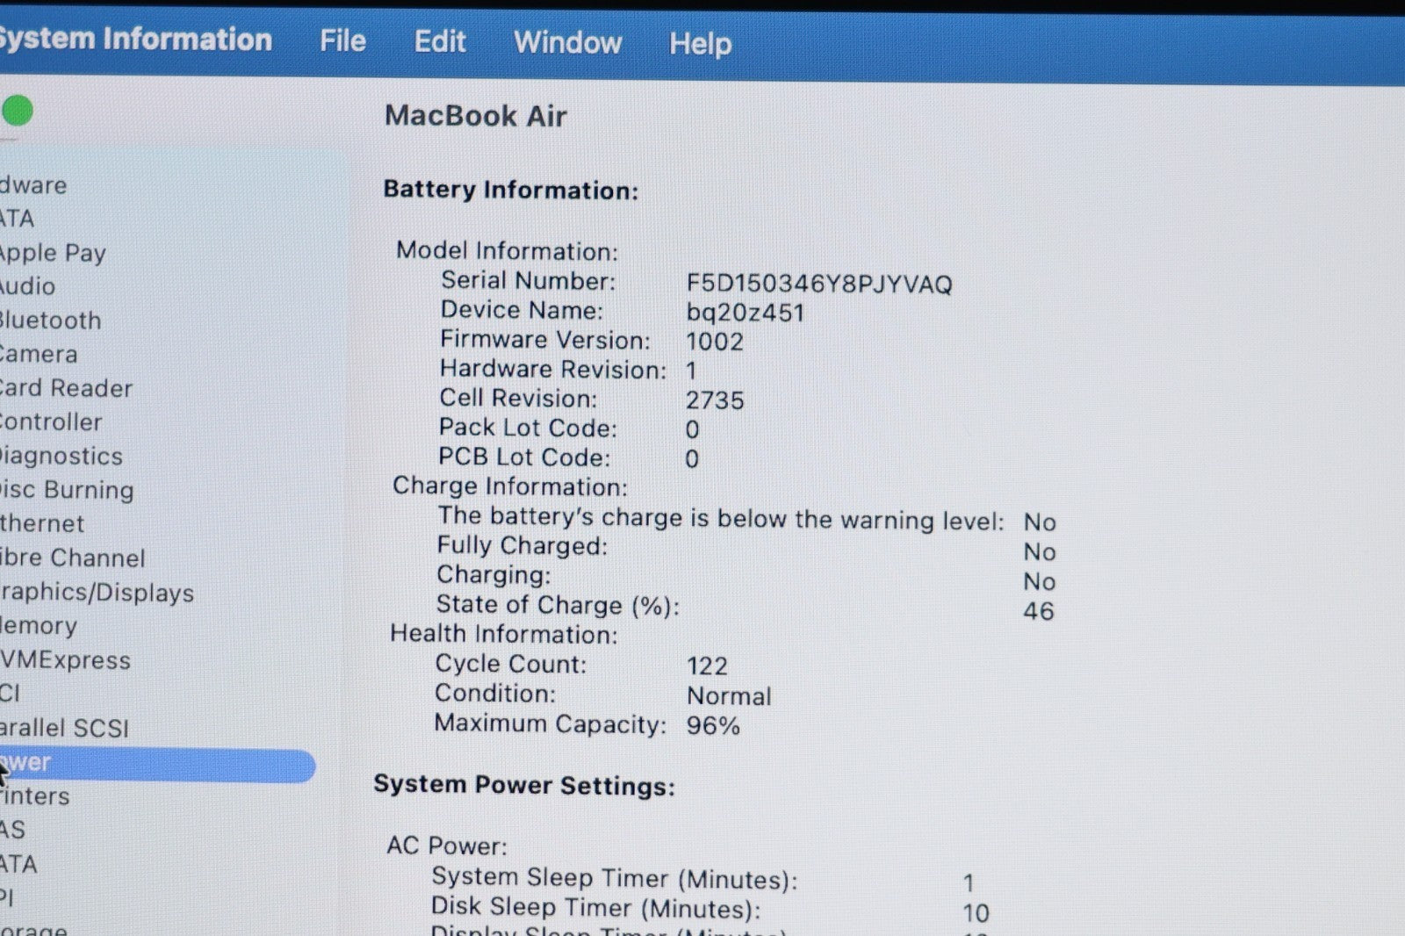View Memory information in sidebar
Screen dimensions: 1405x936
(39, 626)
